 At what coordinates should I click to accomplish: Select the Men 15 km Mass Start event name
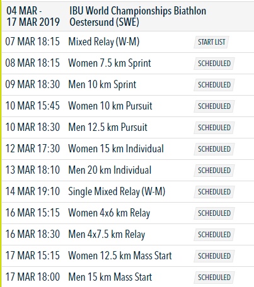click(x=110, y=277)
